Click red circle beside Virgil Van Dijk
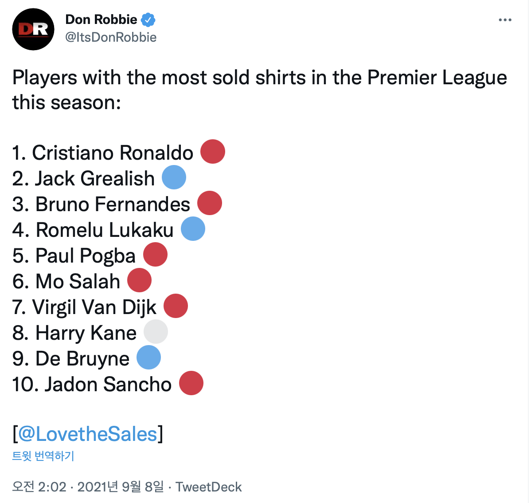The image size is (531, 503). click(x=176, y=306)
